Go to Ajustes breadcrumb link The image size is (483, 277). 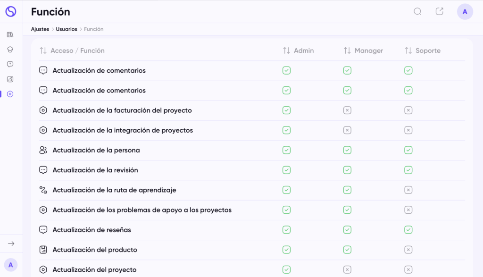tap(40, 29)
